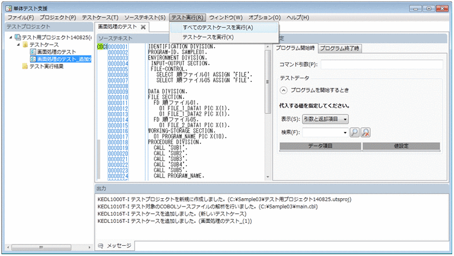Select 画面処理のテスト in project tree
The width and height of the screenshot is (454, 256).
pos(57,52)
